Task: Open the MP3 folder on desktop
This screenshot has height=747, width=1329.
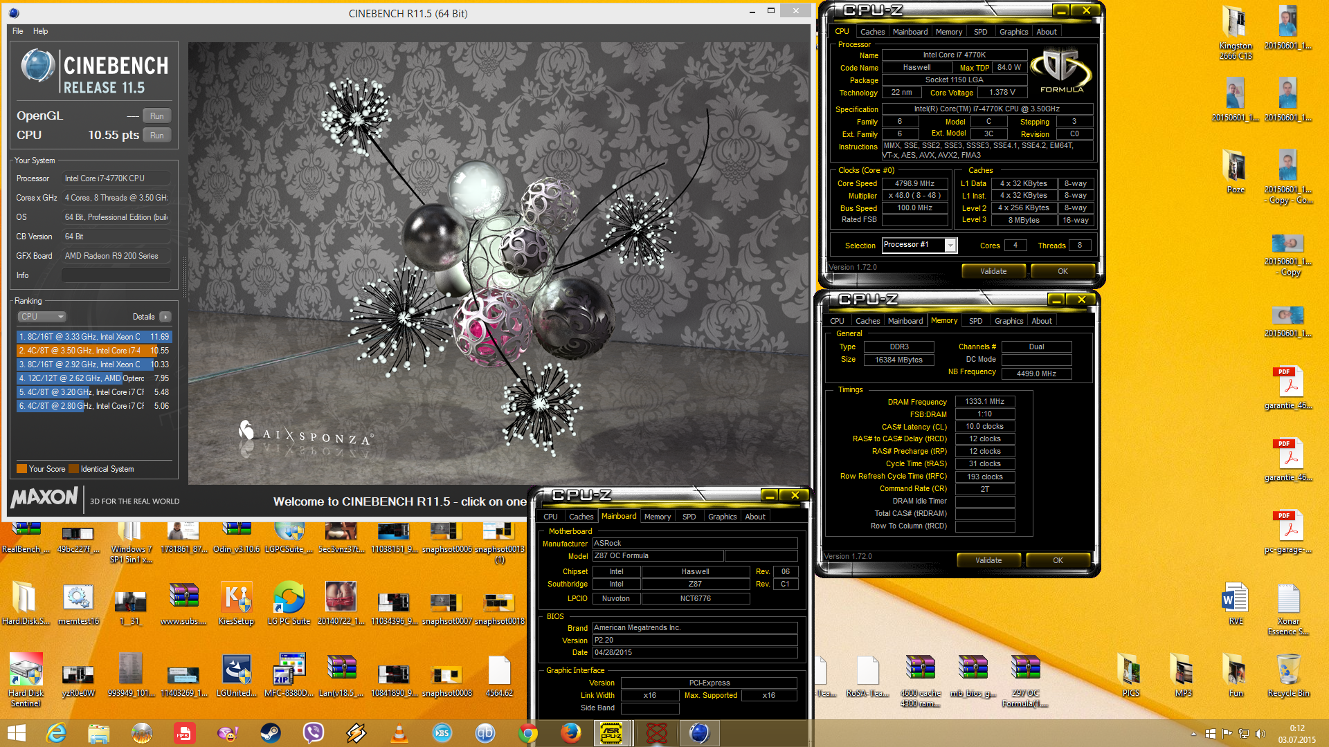Action: coord(1183,676)
